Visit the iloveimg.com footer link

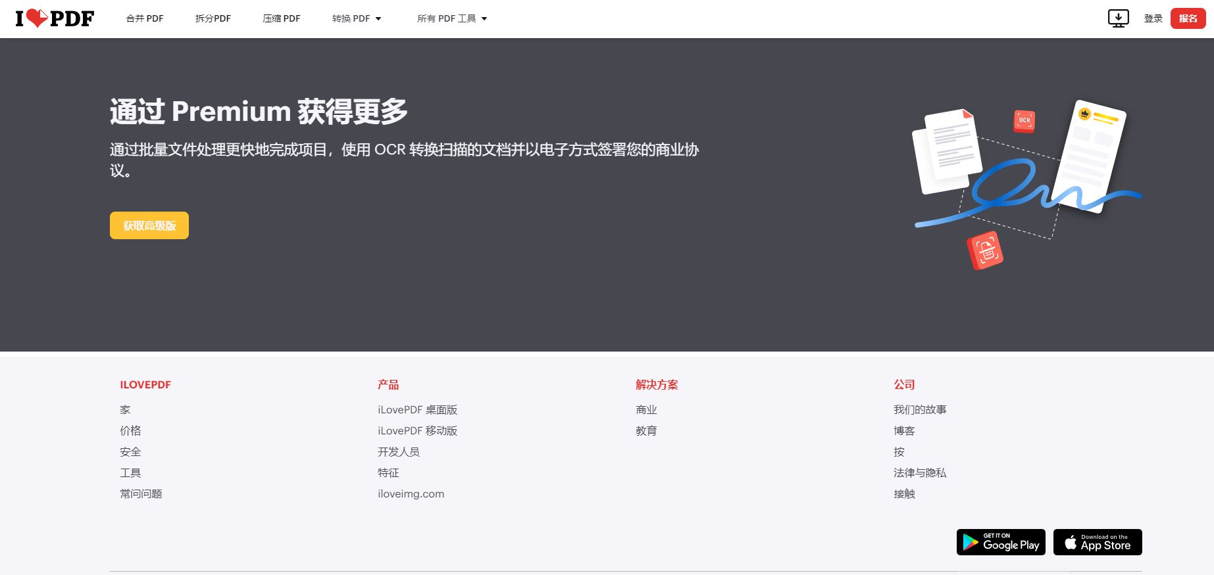pyautogui.click(x=411, y=494)
